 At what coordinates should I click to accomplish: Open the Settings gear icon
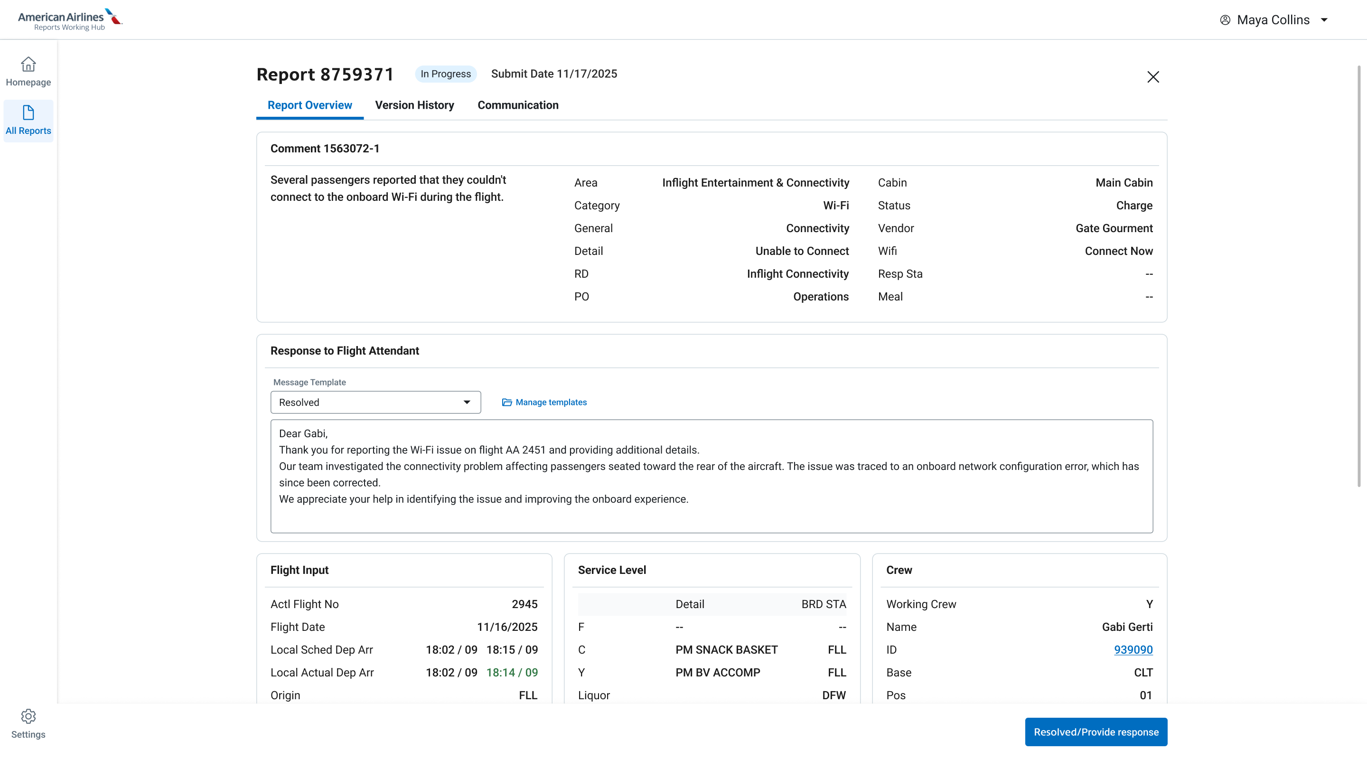[28, 716]
